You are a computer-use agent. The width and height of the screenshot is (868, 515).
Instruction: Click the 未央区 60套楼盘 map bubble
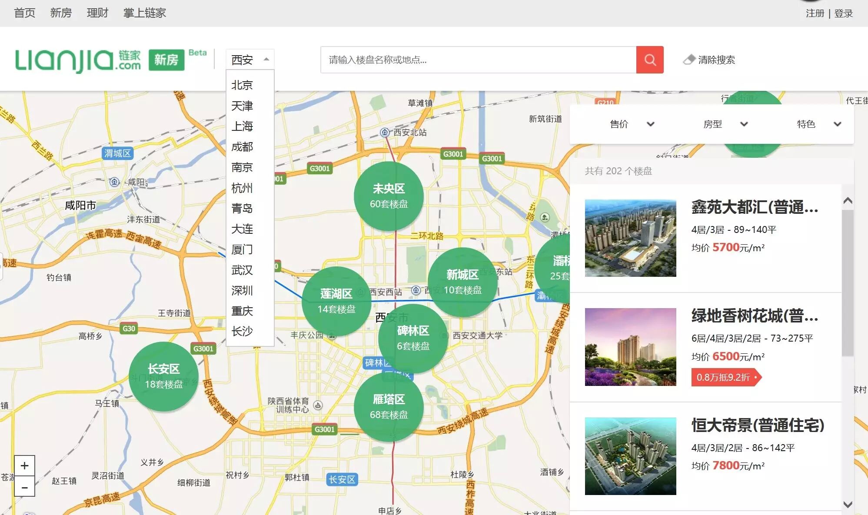(389, 196)
